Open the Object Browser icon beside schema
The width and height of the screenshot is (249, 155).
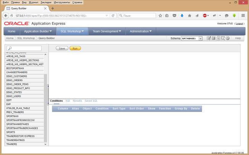[x=209, y=38]
